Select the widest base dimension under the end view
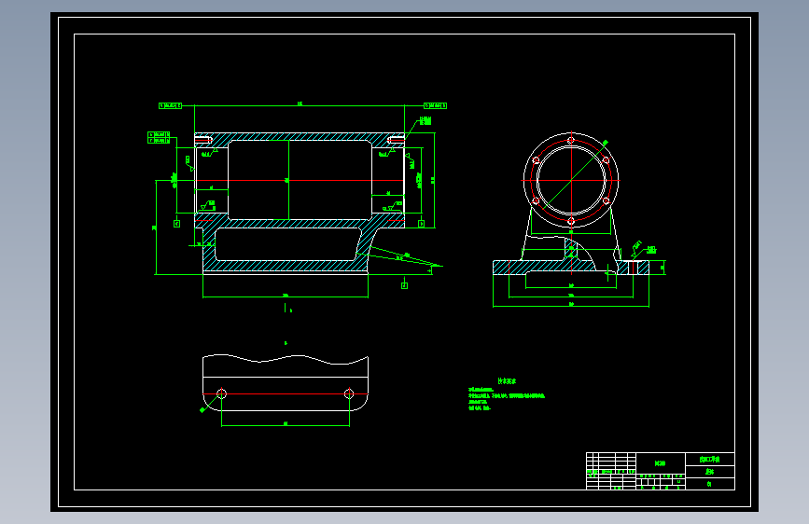The image size is (809, 524). tap(571, 305)
